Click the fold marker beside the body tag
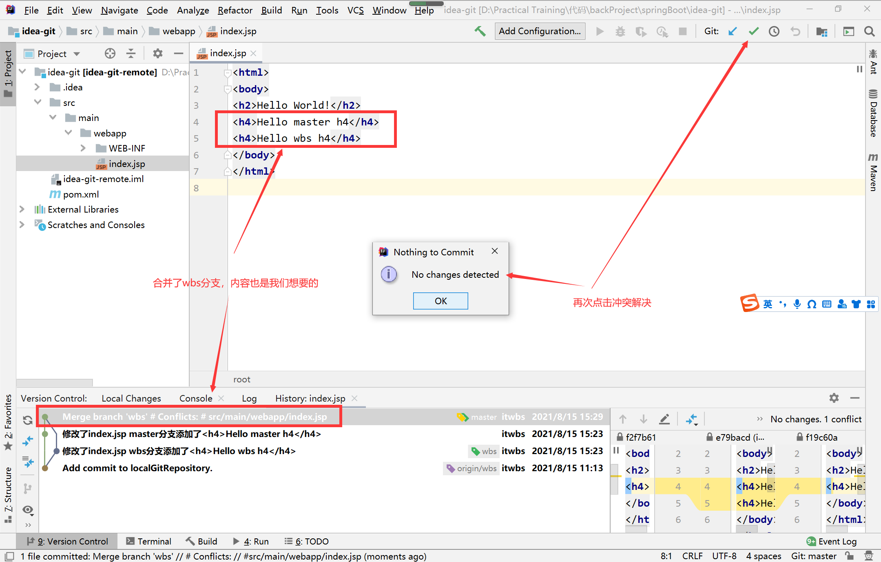The image size is (881, 562). [x=228, y=89]
